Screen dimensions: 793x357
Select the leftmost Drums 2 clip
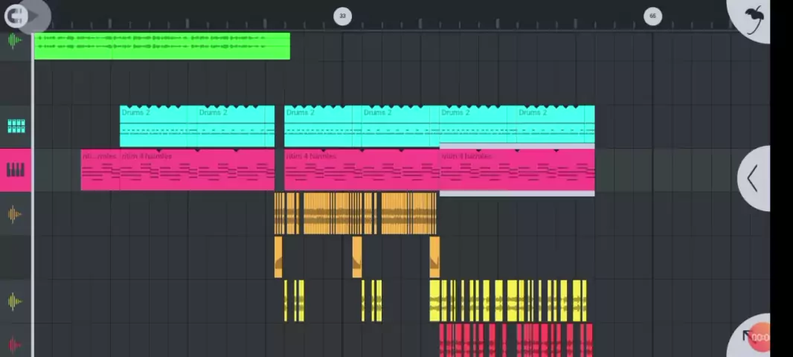158,126
